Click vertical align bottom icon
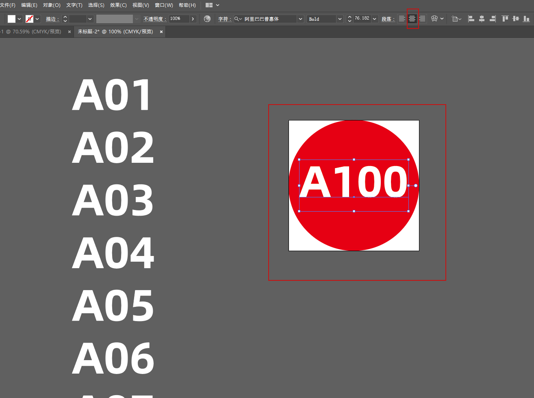Screen dimensions: 534x398 coord(526,19)
